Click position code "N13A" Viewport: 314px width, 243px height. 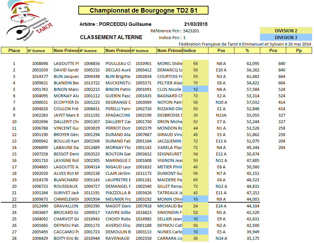click(221, 115)
